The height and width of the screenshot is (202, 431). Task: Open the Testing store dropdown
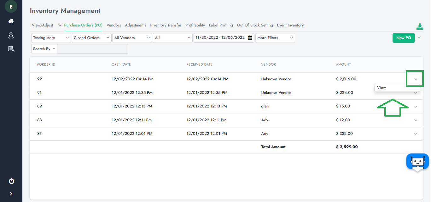(51, 38)
